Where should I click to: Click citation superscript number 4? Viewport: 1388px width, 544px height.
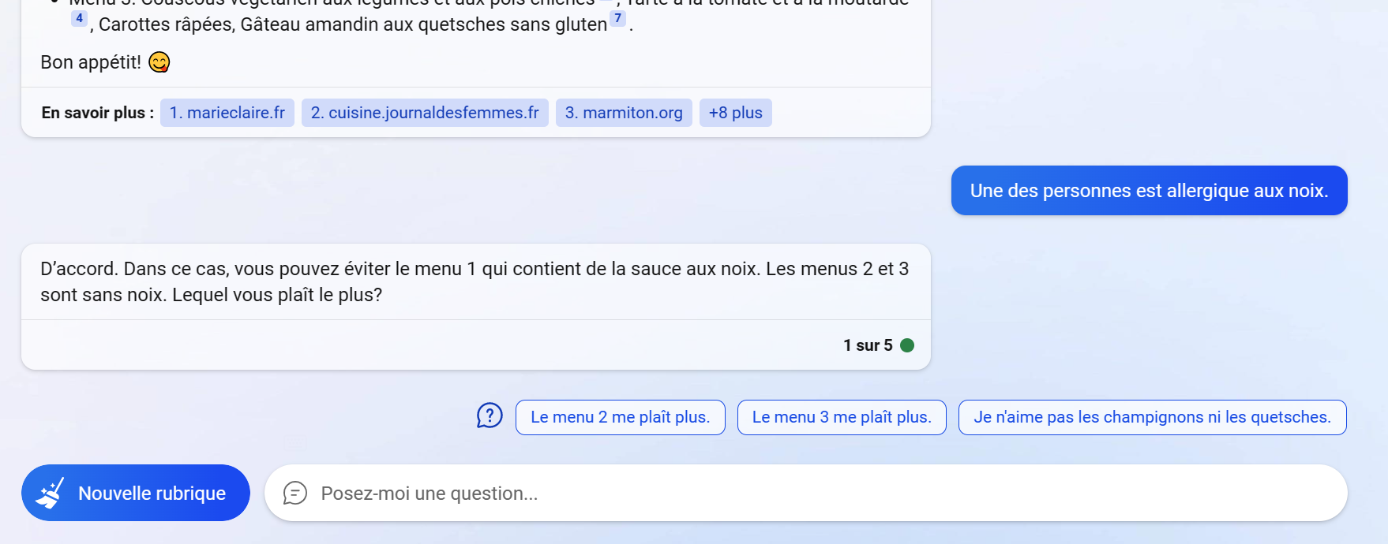(79, 18)
